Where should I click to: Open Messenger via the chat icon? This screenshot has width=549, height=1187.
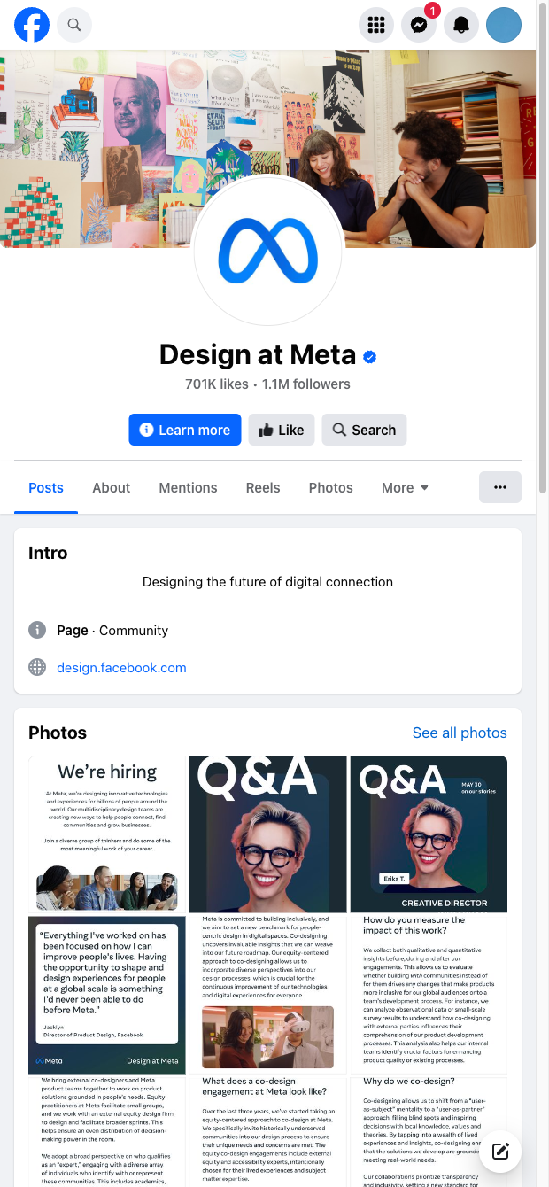click(x=418, y=25)
